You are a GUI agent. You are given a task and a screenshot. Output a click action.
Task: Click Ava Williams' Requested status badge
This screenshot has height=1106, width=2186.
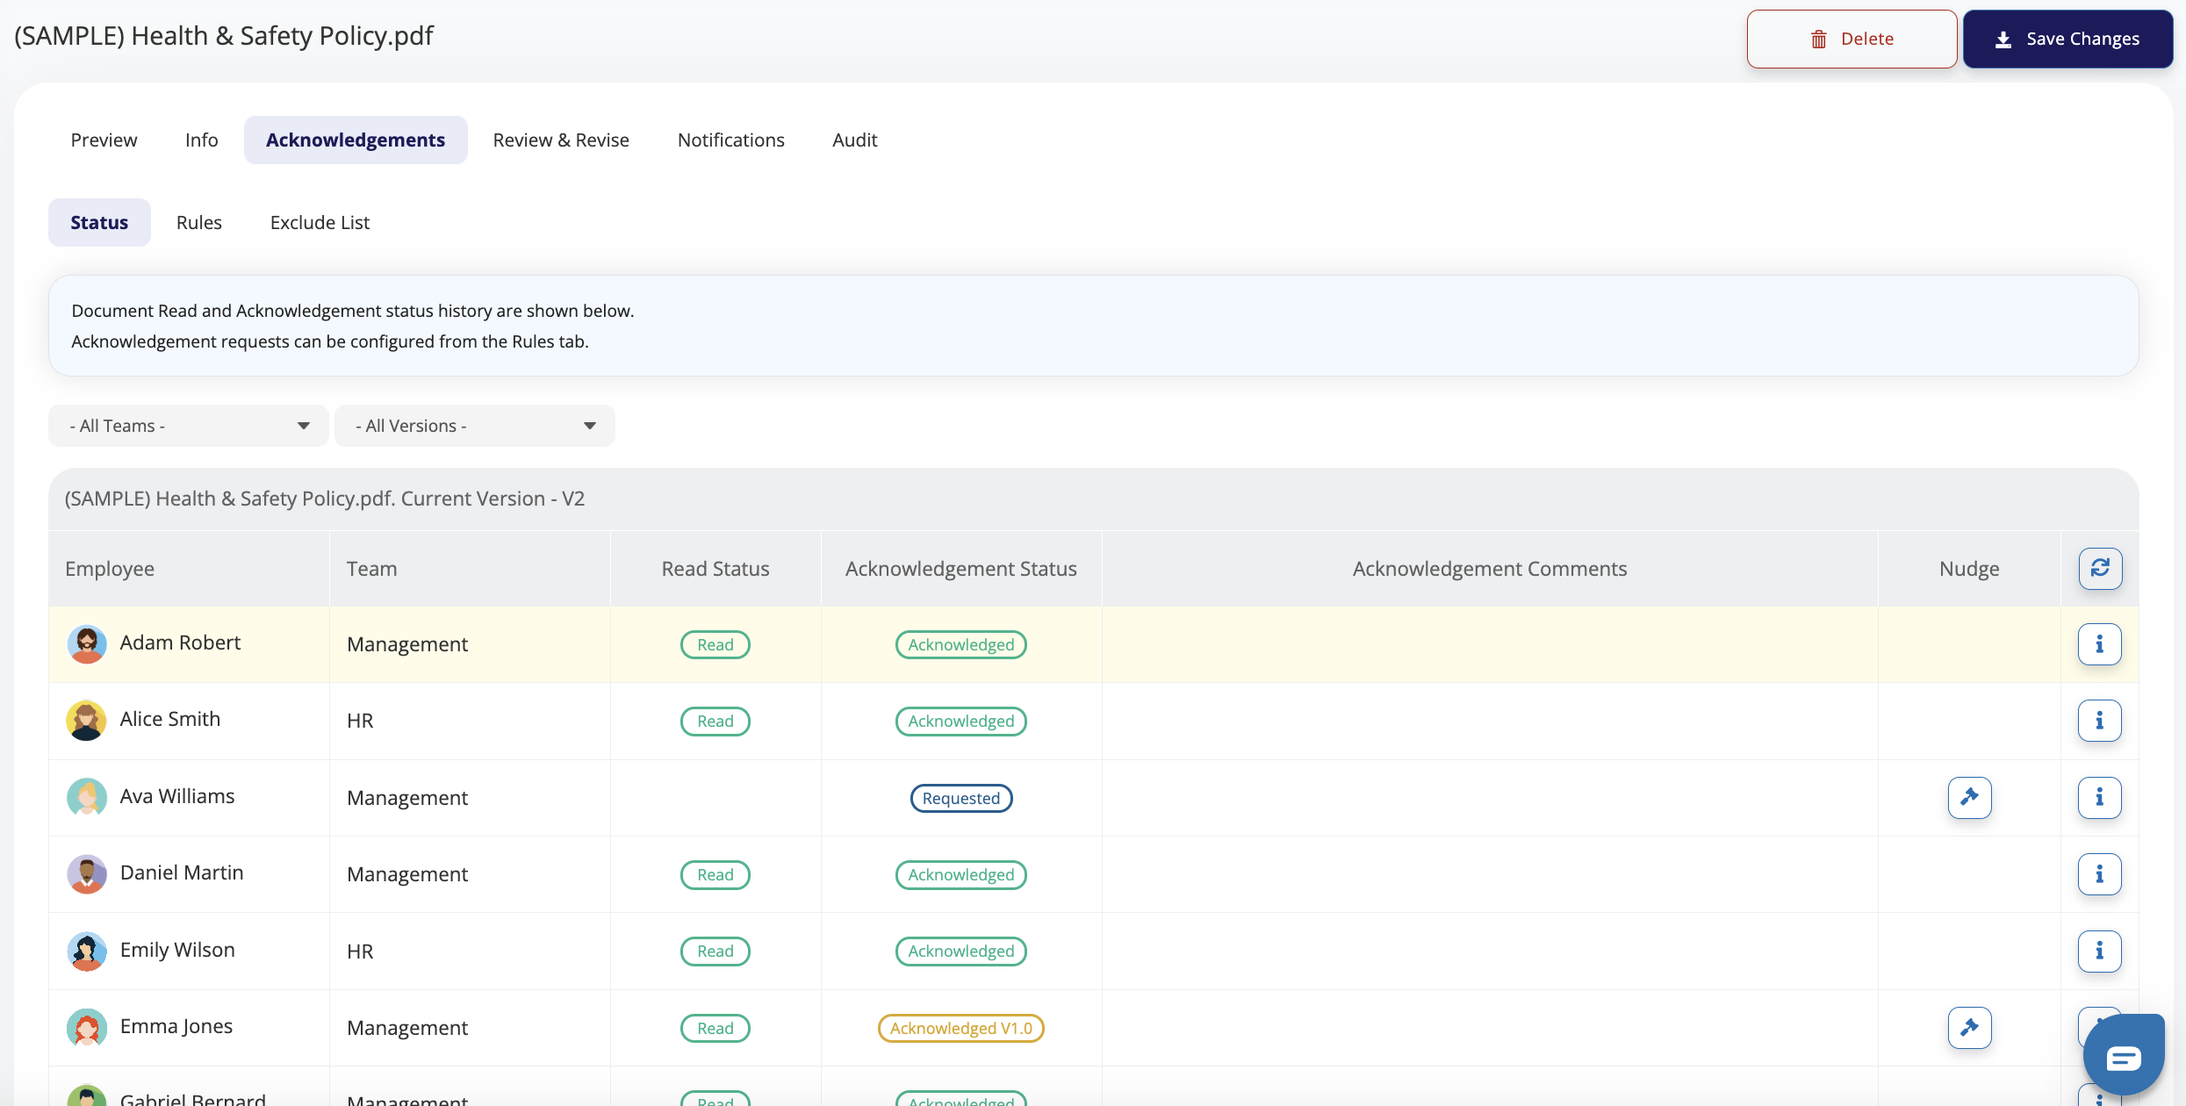point(960,798)
